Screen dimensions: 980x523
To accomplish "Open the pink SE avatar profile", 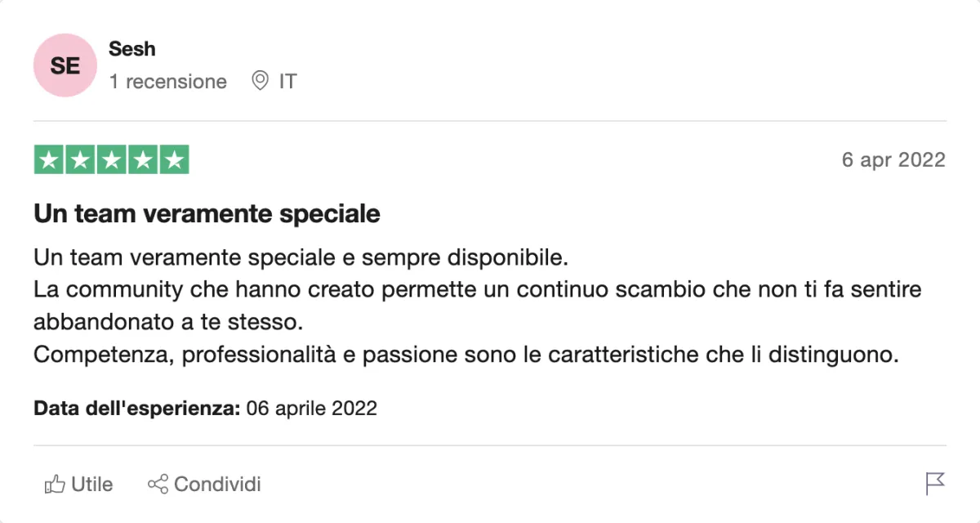I will tap(65, 65).
